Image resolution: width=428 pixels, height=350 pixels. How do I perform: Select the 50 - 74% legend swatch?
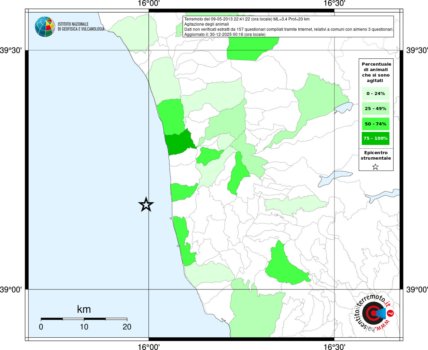click(375, 124)
